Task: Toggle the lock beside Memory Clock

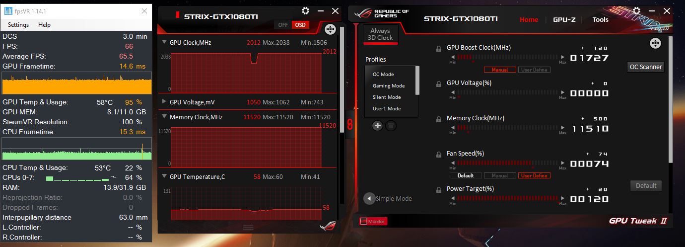Action: [x=439, y=119]
